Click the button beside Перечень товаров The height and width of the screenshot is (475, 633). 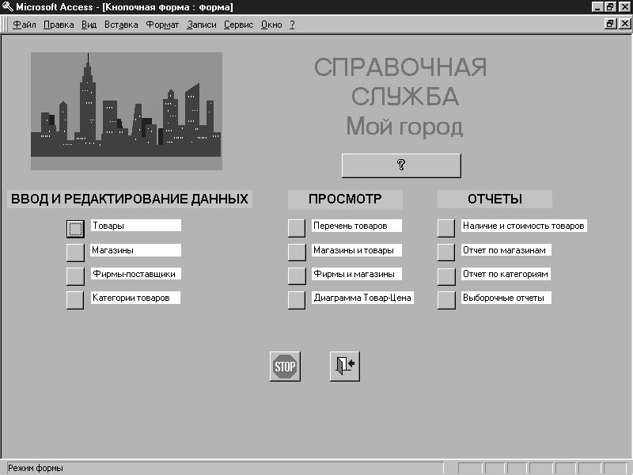pos(297,228)
